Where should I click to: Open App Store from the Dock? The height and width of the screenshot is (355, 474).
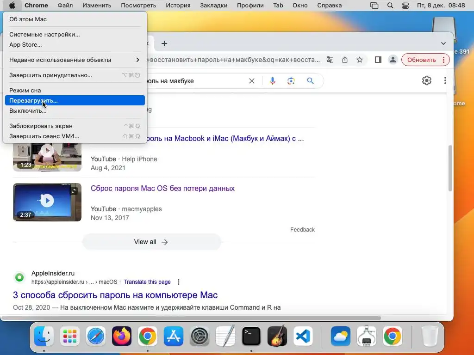click(x=174, y=336)
